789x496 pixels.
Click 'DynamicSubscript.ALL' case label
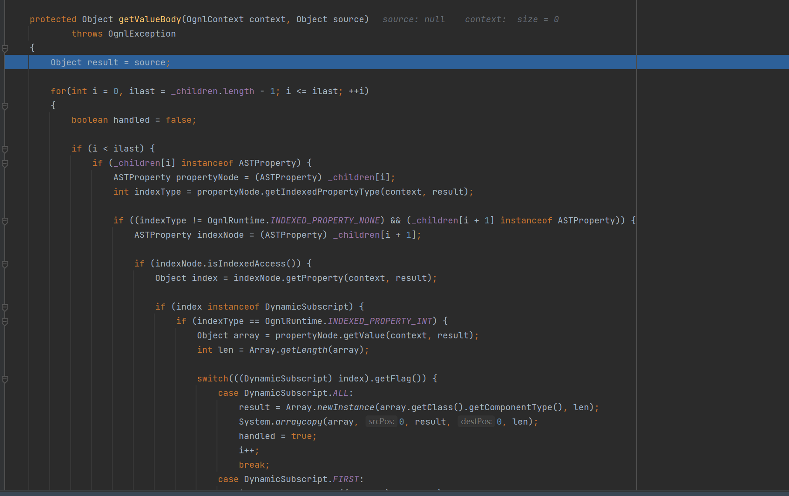pyautogui.click(x=296, y=393)
